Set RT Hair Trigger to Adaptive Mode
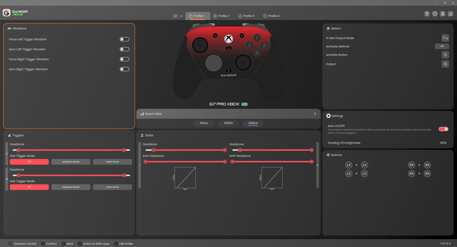Viewport: 457px width, 247px height. [71, 187]
